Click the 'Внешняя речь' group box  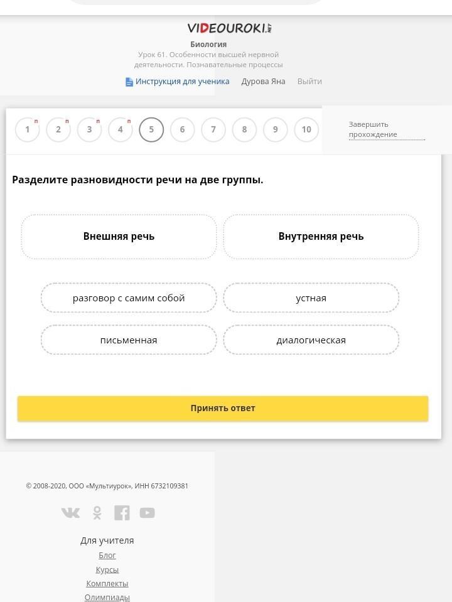click(119, 237)
